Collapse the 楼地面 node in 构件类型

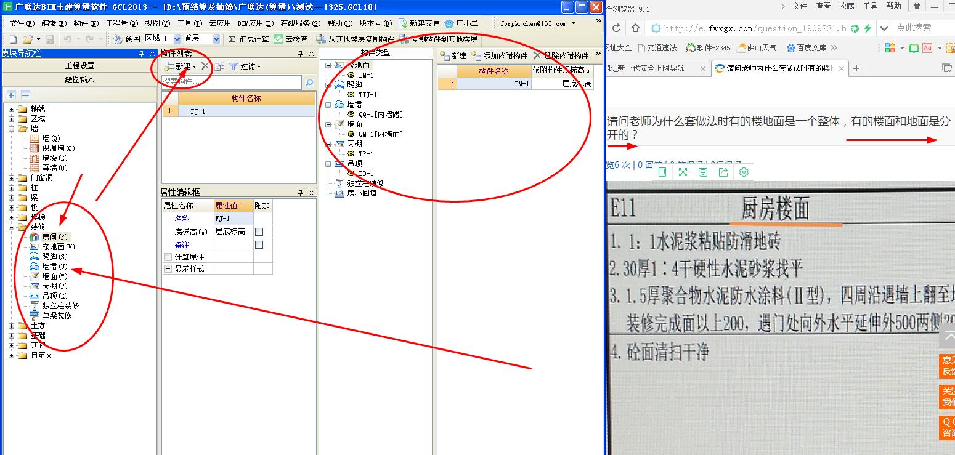coord(328,65)
